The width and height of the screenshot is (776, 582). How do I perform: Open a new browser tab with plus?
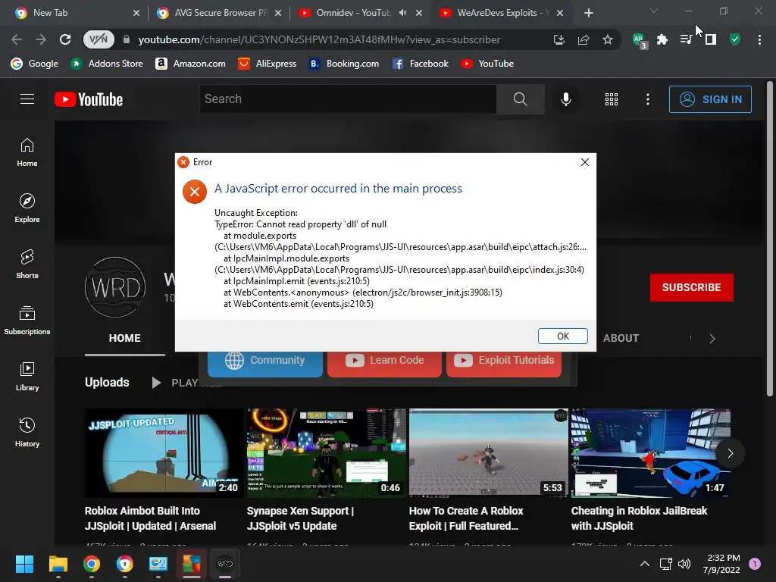tap(588, 13)
